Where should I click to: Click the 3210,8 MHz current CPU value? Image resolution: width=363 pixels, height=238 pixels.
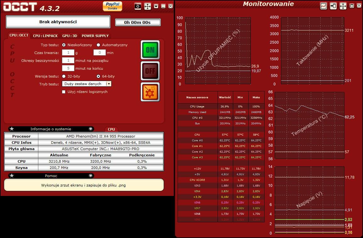(59, 161)
